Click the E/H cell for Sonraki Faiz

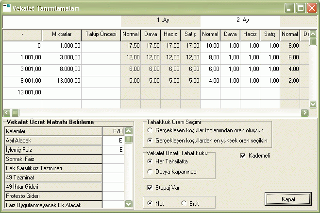click(x=113, y=159)
